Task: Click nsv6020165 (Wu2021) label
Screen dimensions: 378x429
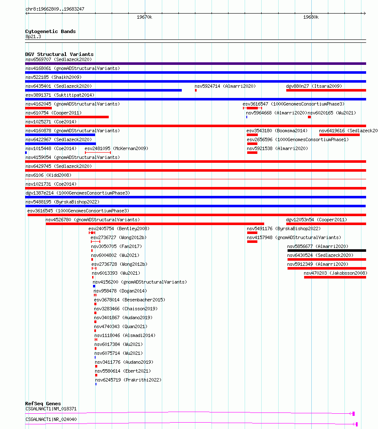Action: point(332,113)
